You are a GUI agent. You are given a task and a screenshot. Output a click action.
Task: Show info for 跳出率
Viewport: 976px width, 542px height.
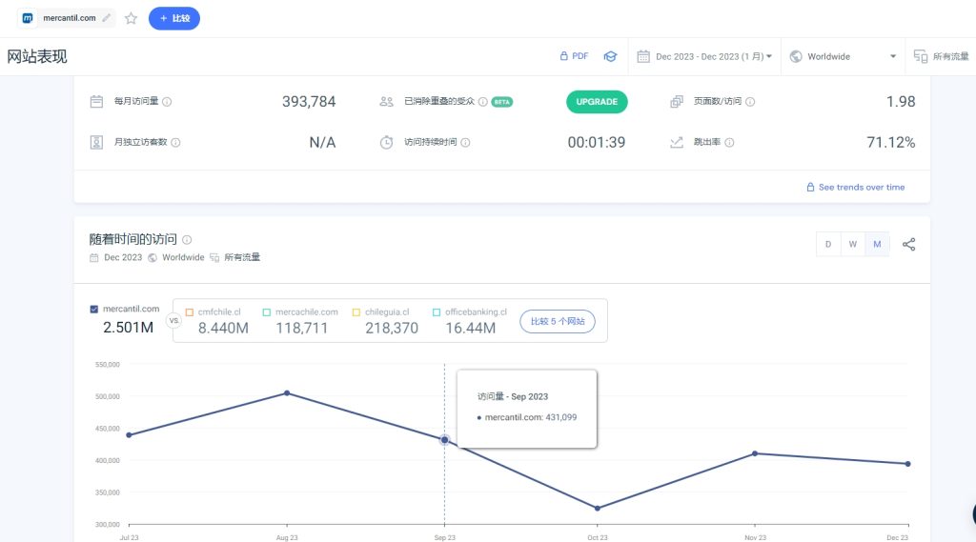click(x=729, y=143)
